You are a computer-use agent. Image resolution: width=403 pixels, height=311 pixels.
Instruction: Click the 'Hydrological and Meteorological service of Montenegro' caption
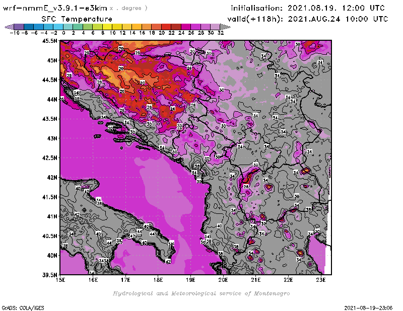pyautogui.click(x=201, y=293)
